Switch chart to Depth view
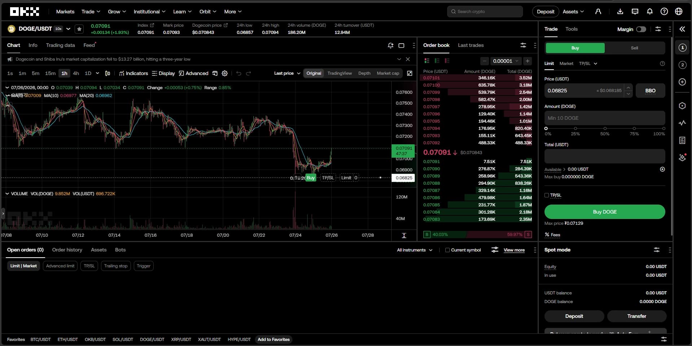 click(364, 73)
